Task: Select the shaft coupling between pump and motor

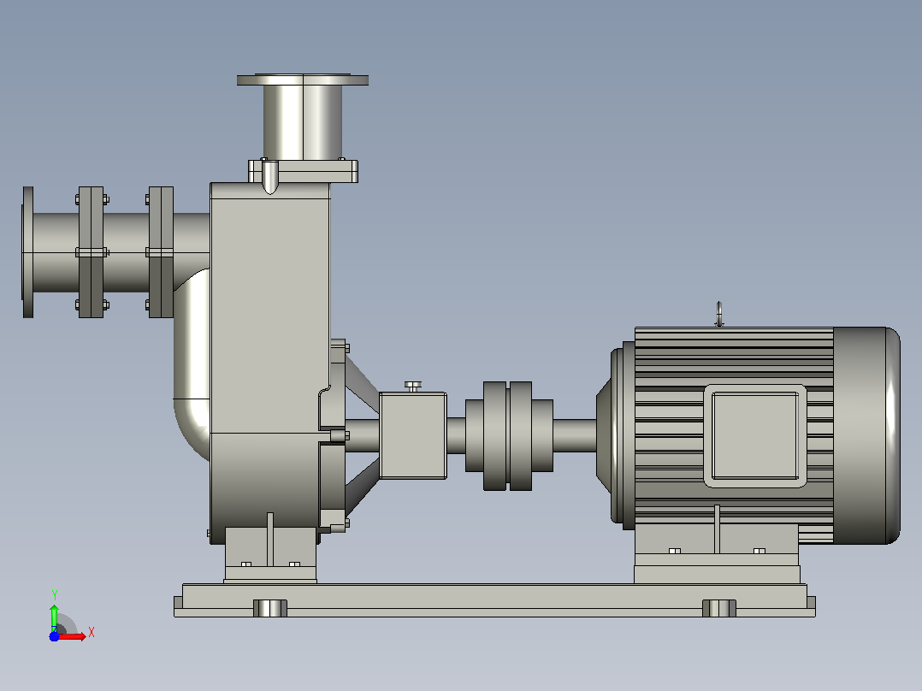Action: coord(509,436)
